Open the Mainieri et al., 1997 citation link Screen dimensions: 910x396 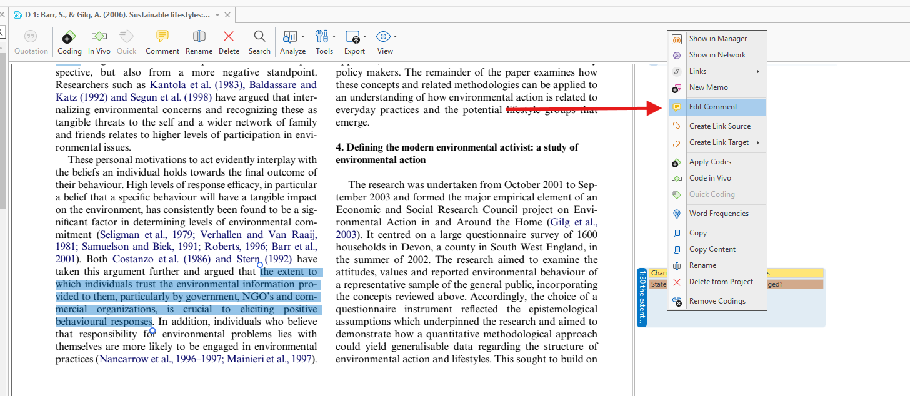[269, 359]
